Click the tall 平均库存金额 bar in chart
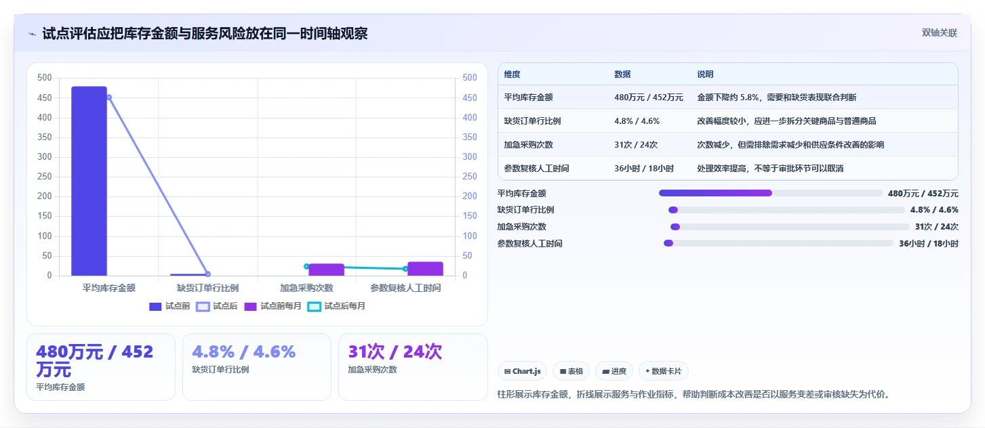This screenshot has height=428, width=985. [89, 181]
